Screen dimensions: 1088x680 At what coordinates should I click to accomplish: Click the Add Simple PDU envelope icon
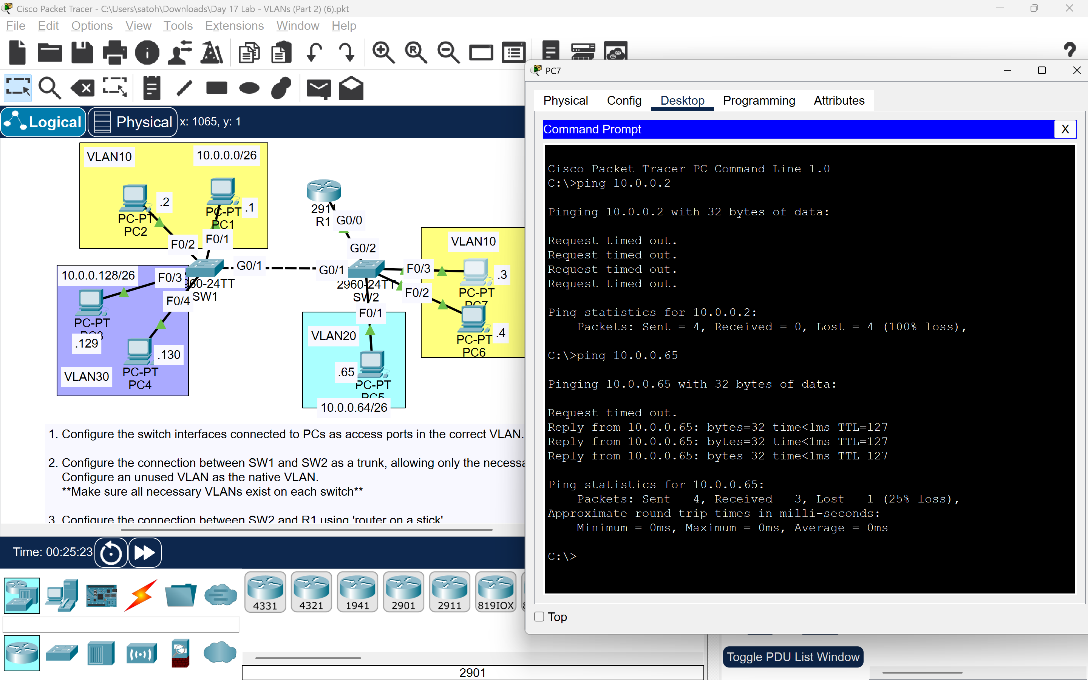(x=318, y=88)
